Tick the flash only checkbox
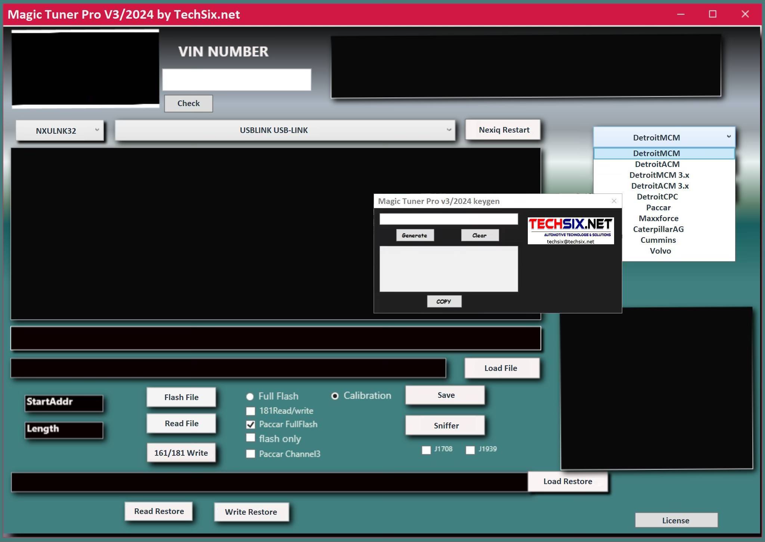The width and height of the screenshot is (765, 542). click(251, 438)
